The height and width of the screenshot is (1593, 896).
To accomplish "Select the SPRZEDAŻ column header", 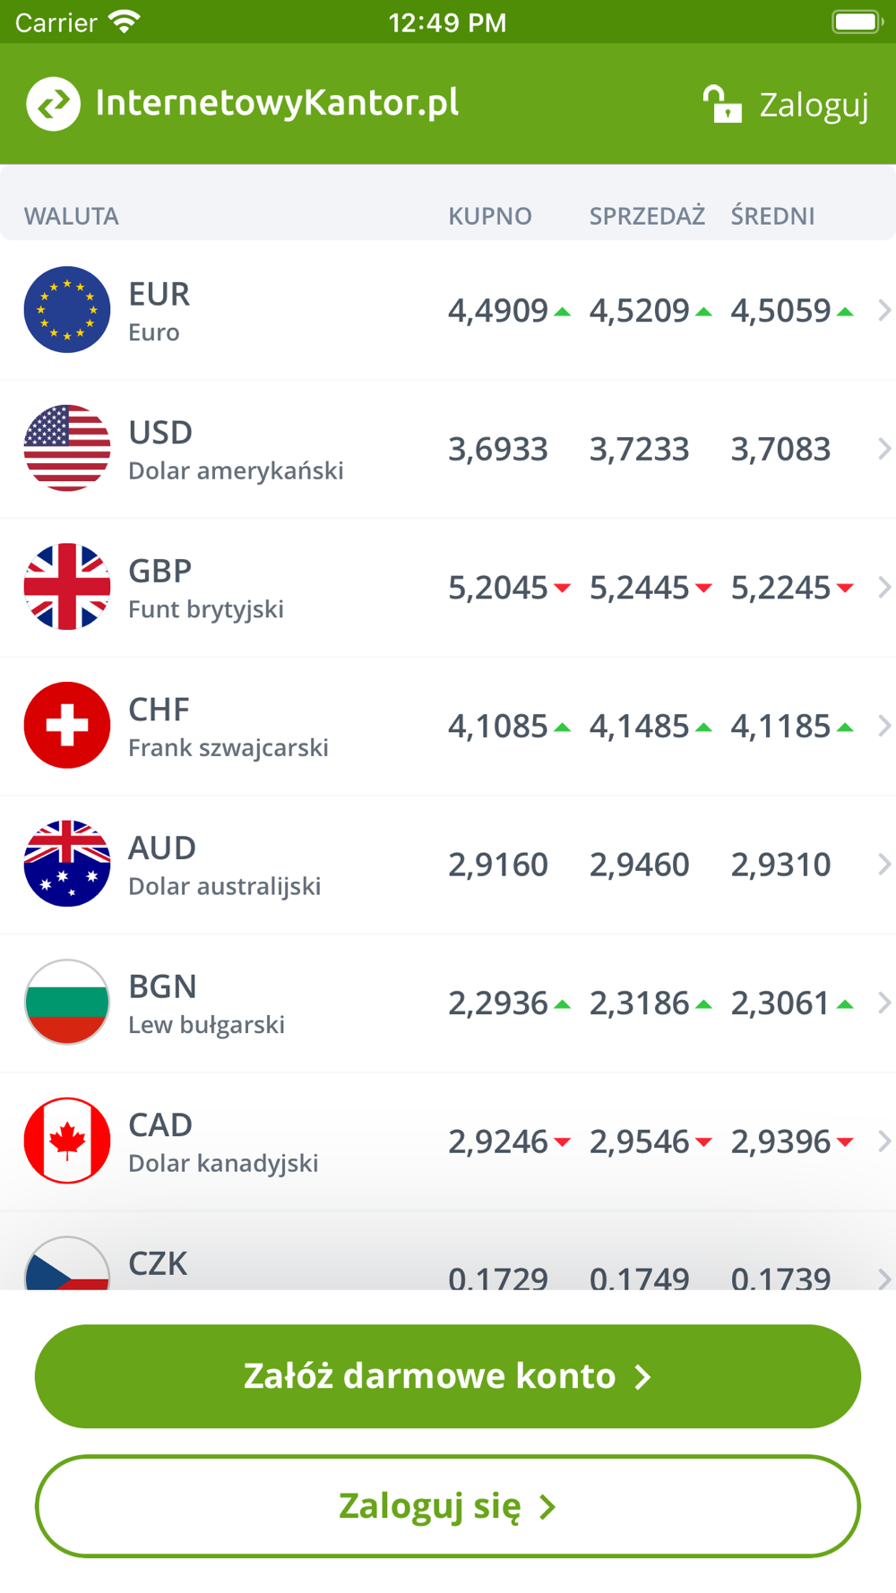I will pos(647,216).
